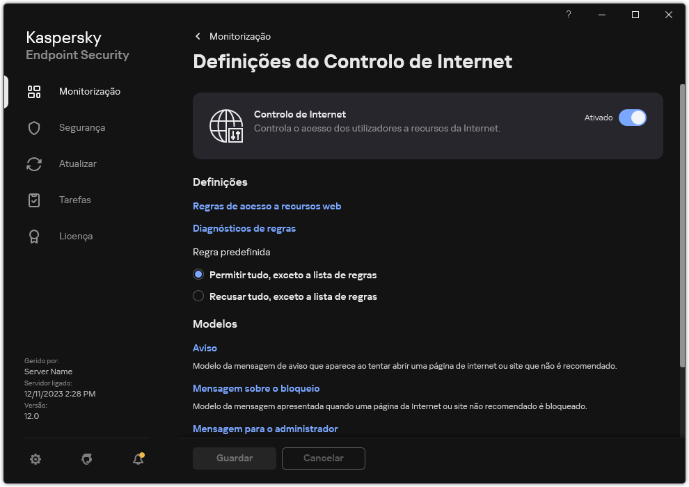The image size is (689, 487).
Task: Open support with the Kaspersky support icon
Action: point(86,459)
